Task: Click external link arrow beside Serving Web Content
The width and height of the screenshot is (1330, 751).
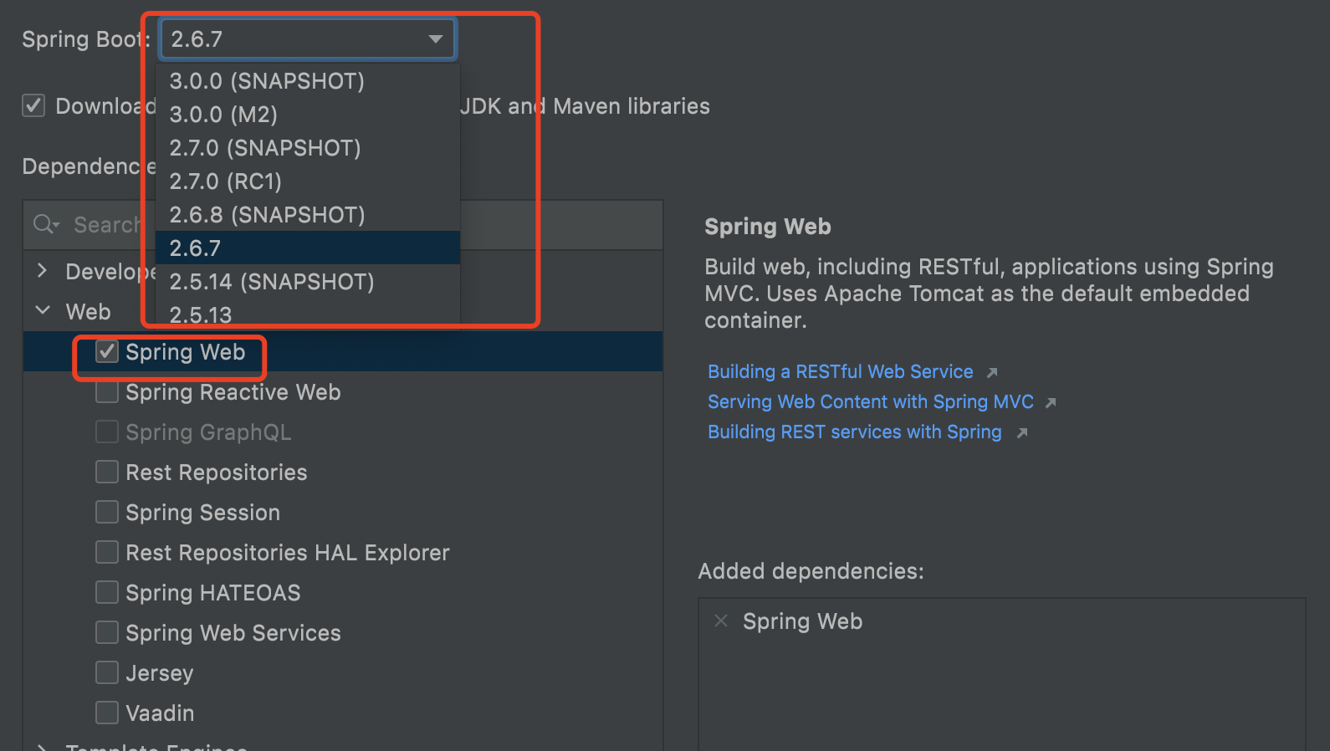Action: (1051, 402)
